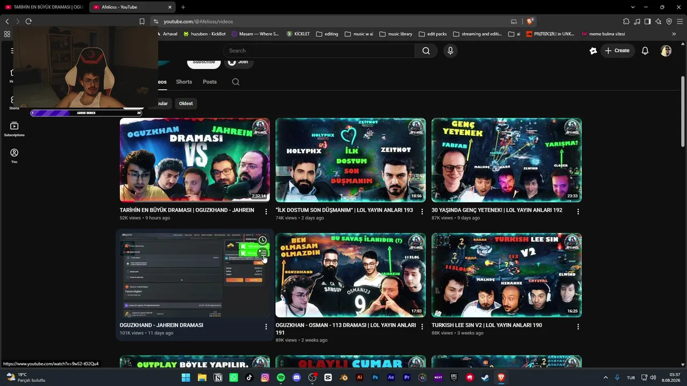687x386 pixels.
Task: Open the 30 YAŞINDA GENÇ YETENEK video title
Action: point(497,210)
